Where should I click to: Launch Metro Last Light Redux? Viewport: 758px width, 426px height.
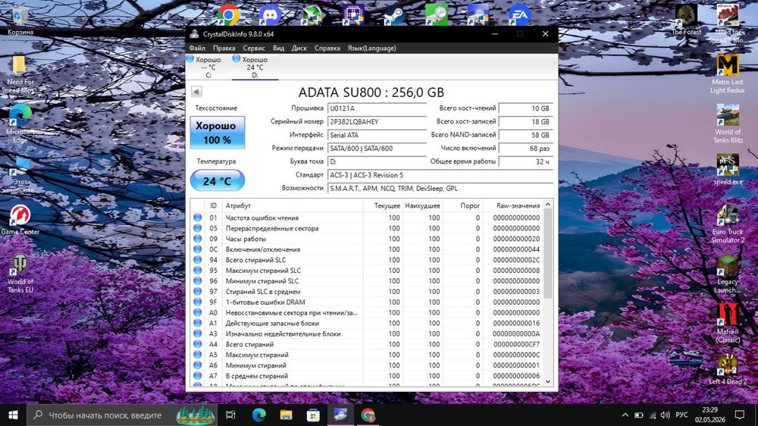pyautogui.click(x=728, y=74)
